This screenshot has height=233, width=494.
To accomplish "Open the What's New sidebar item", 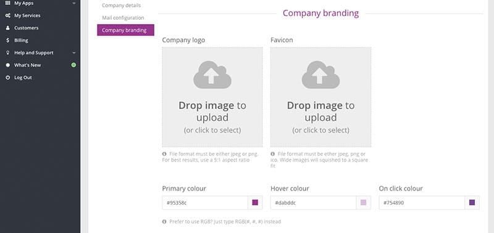I will 40,65.
